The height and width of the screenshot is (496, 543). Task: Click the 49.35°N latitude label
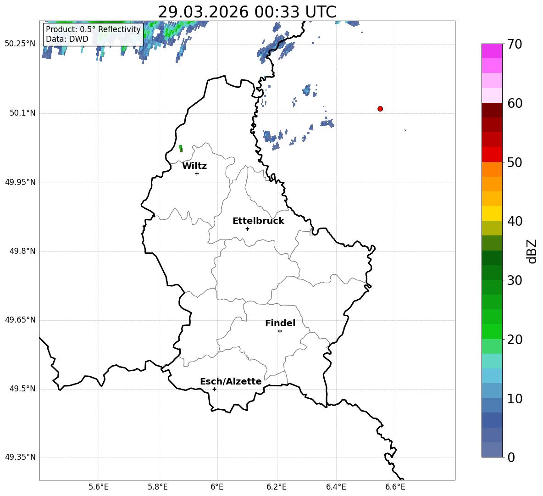coord(20,457)
